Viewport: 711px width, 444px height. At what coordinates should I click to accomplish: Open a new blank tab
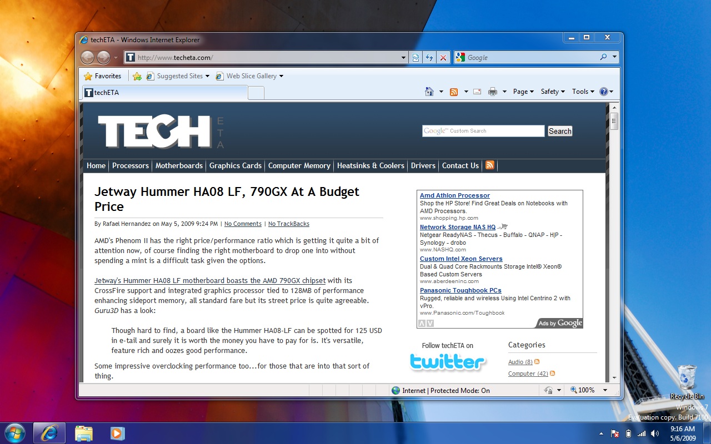pyautogui.click(x=256, y=93)
